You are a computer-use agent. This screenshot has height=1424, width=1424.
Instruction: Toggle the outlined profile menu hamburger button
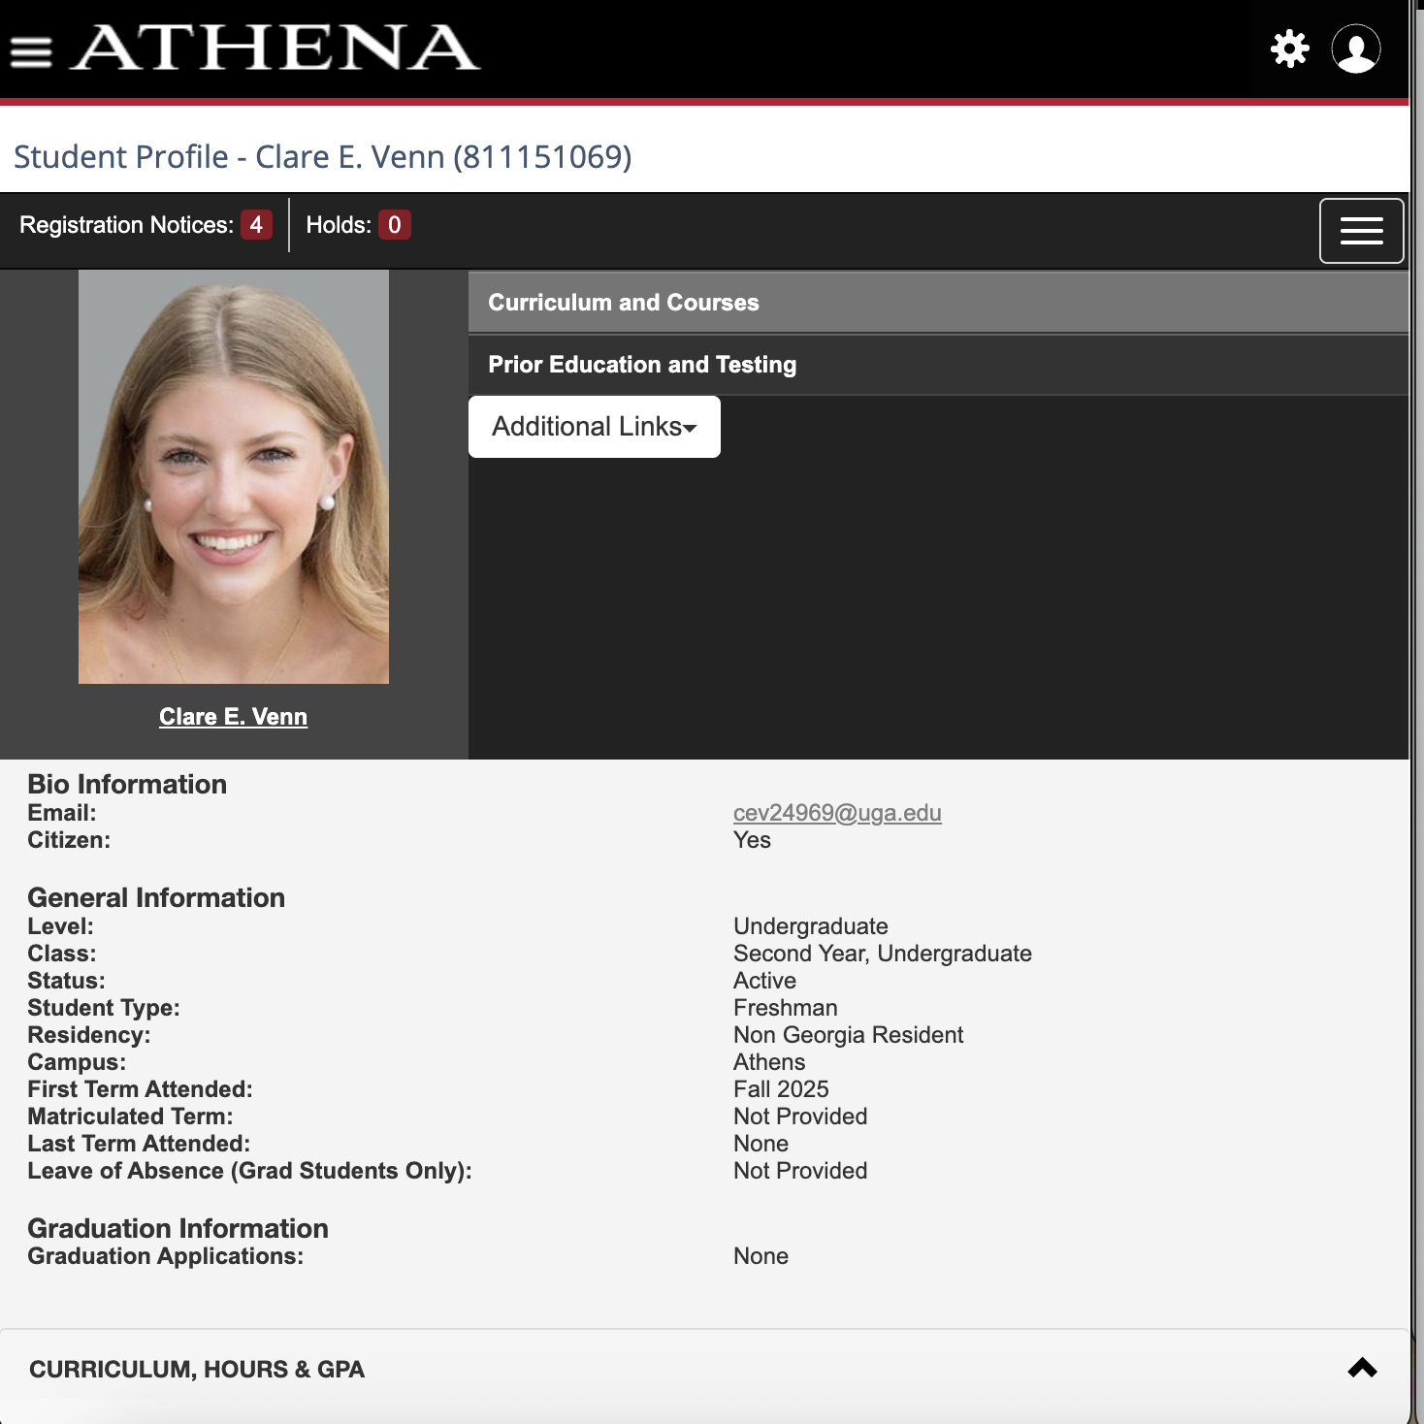point(1361,231)
